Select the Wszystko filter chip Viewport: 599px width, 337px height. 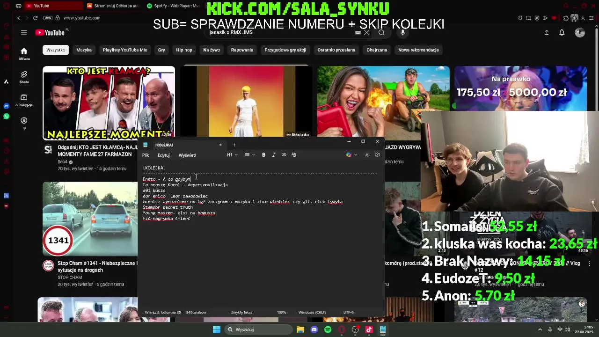[x=56, y=50]
